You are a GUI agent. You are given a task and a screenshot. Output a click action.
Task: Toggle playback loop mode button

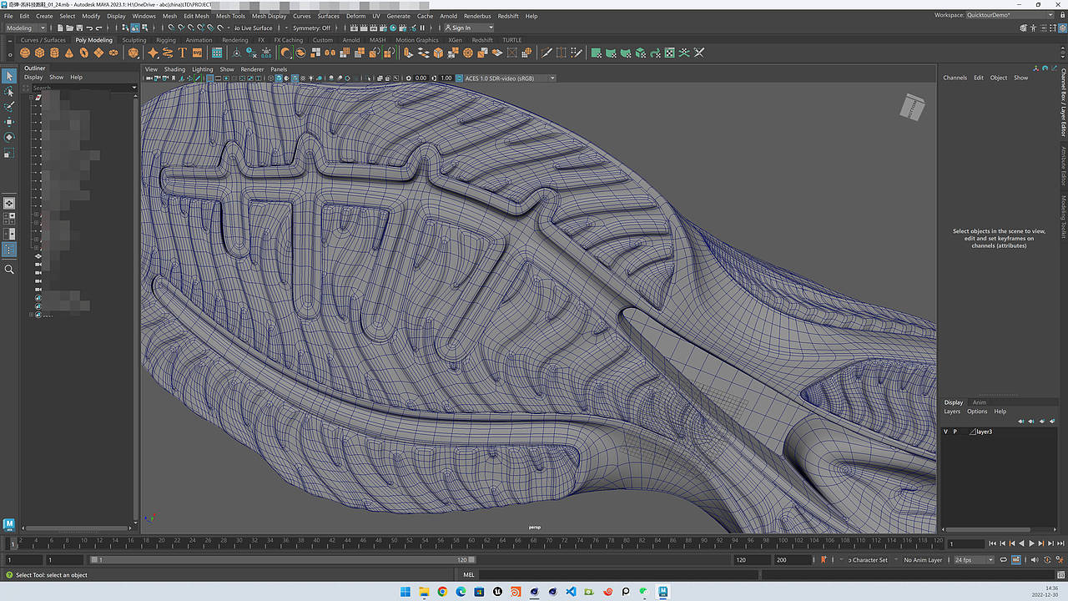[1003, 560]
